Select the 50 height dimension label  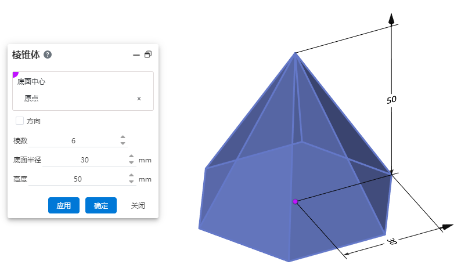(x=391, y=99)
